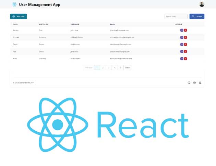The image size is (216, 166).
Task: Edit the michaeljohnson user row
Action: [182, 37]
